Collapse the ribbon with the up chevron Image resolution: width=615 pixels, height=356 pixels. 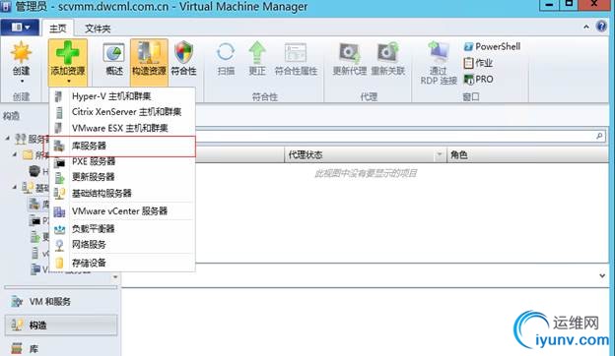tap(586, 27)
